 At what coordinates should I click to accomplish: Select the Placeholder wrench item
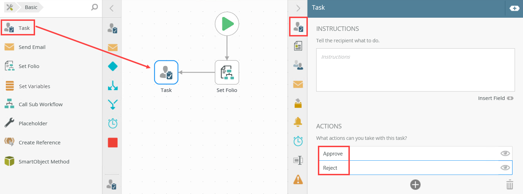(26, 124)
